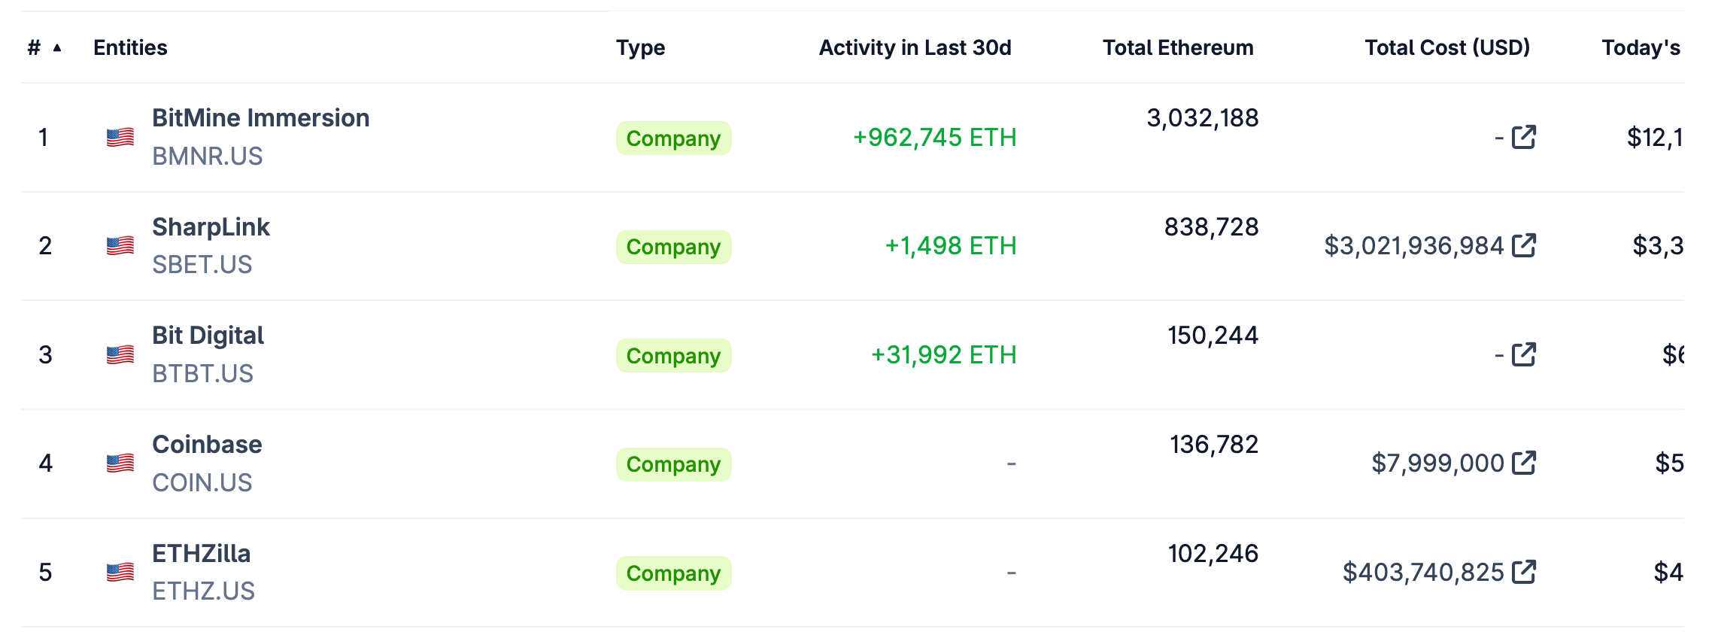Click the Entities column header
1715x632 pixels.
click(130, 47)
